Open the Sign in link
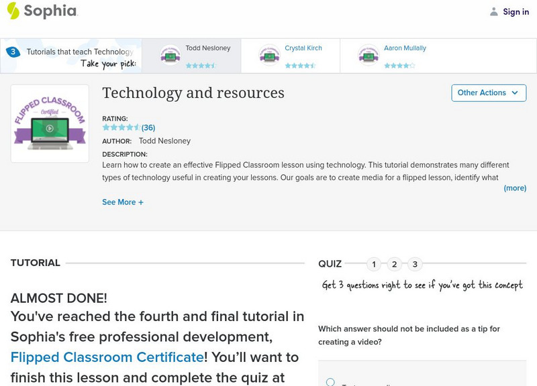This screenshot has width=537, height=386. click(516, 11)
